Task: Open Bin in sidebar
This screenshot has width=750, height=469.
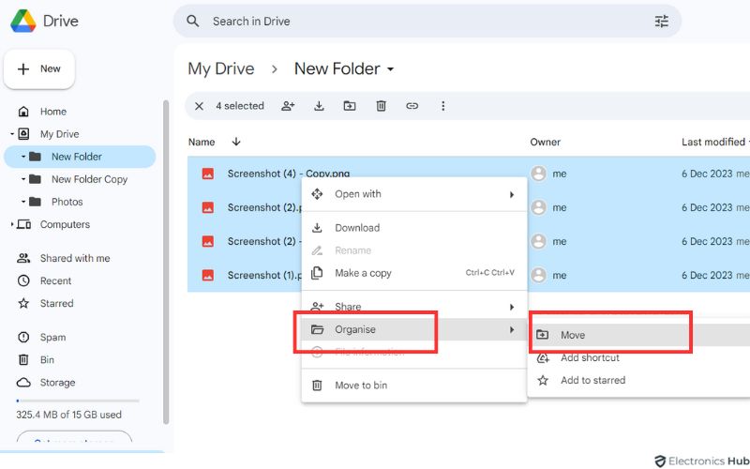Action: pyautogui.click(x=47, y=360)
